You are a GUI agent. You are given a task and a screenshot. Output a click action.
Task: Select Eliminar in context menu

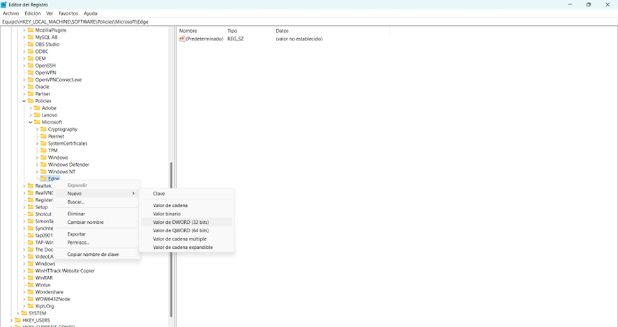coord(96,213)
